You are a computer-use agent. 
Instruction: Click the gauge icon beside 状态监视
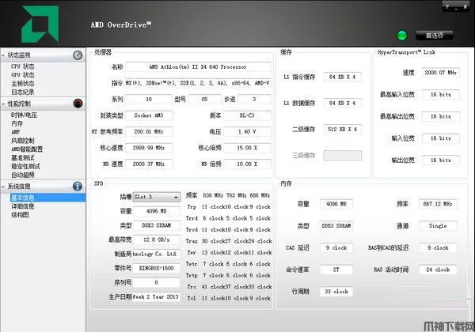point(78,55)
